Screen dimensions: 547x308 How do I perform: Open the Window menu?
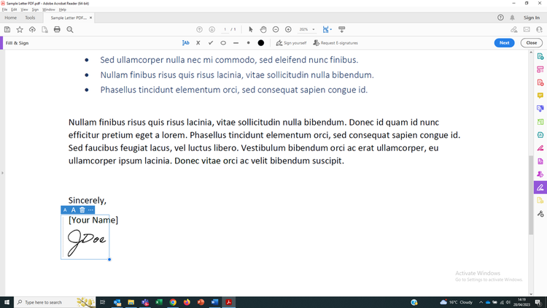tap(48, 9)
